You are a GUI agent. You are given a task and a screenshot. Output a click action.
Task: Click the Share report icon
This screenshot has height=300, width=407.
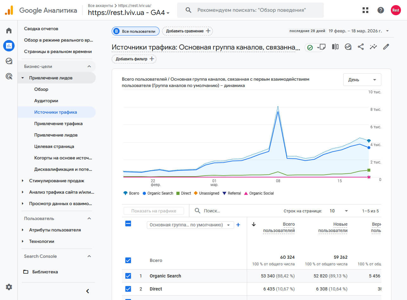click(361, 47)
